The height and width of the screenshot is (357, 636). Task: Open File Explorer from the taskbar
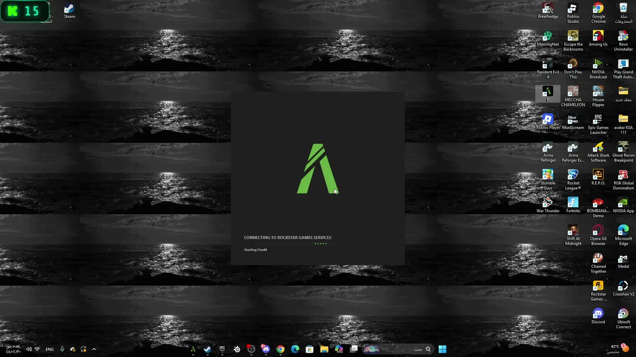pos(324,349)
